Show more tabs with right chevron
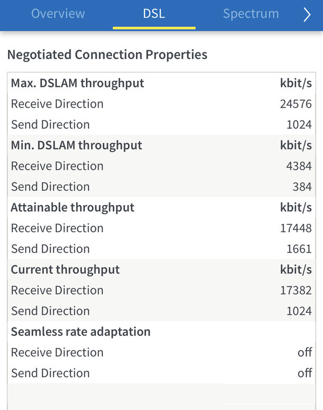 (x=307, y=14)
